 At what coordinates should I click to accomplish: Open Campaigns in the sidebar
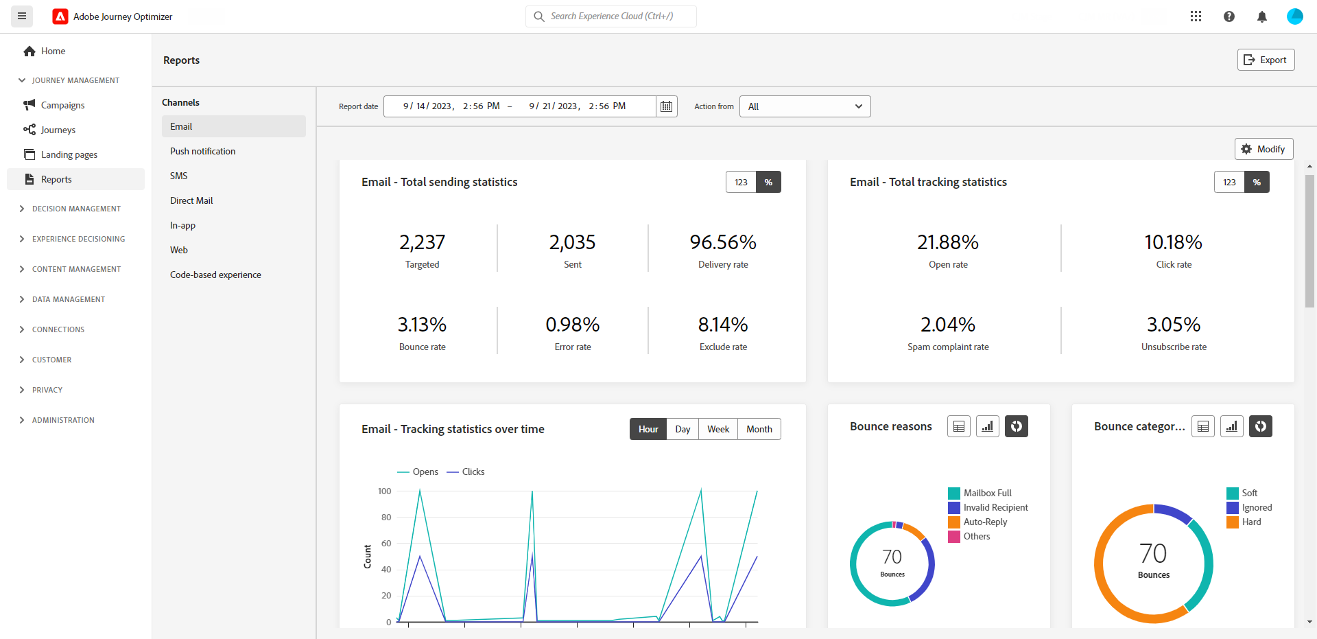point(75,105)
